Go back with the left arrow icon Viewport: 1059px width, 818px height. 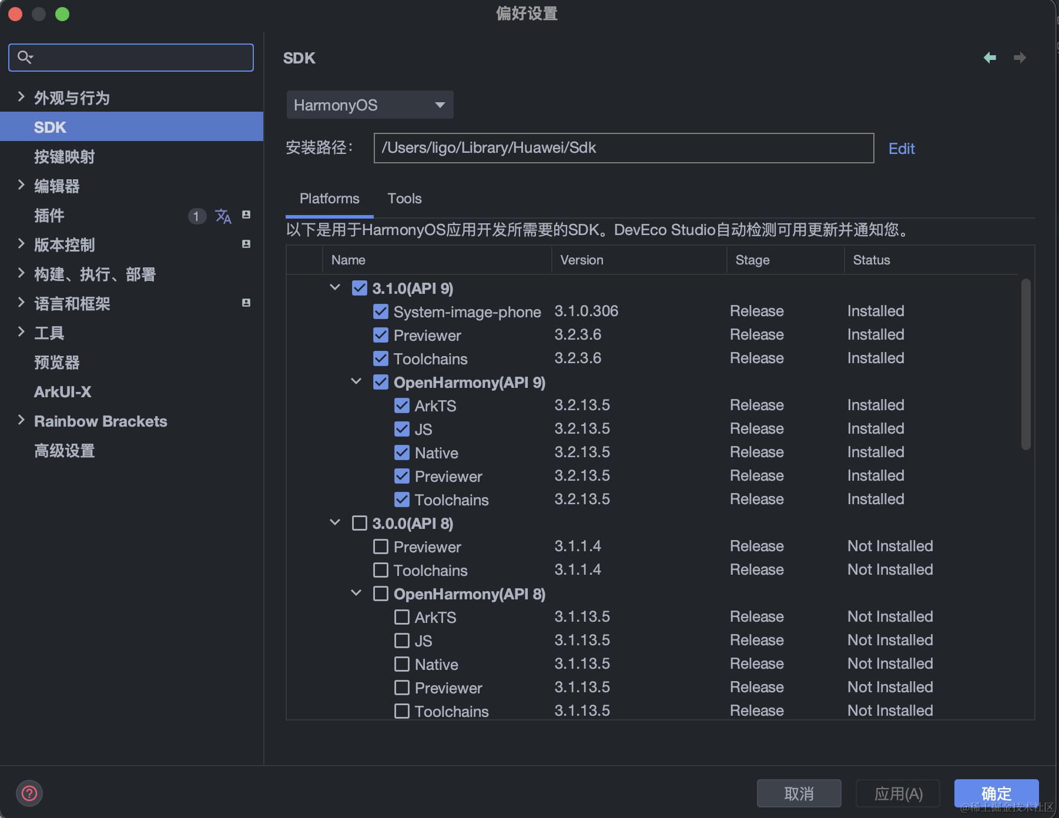click(x=990, y=58)
